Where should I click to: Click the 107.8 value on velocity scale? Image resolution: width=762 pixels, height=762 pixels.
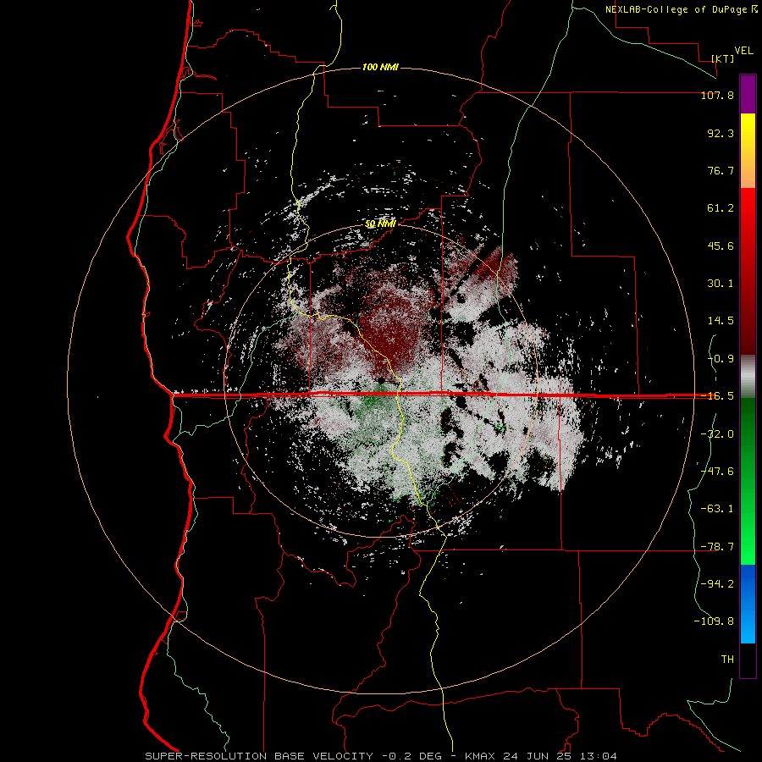click(717, 95)
